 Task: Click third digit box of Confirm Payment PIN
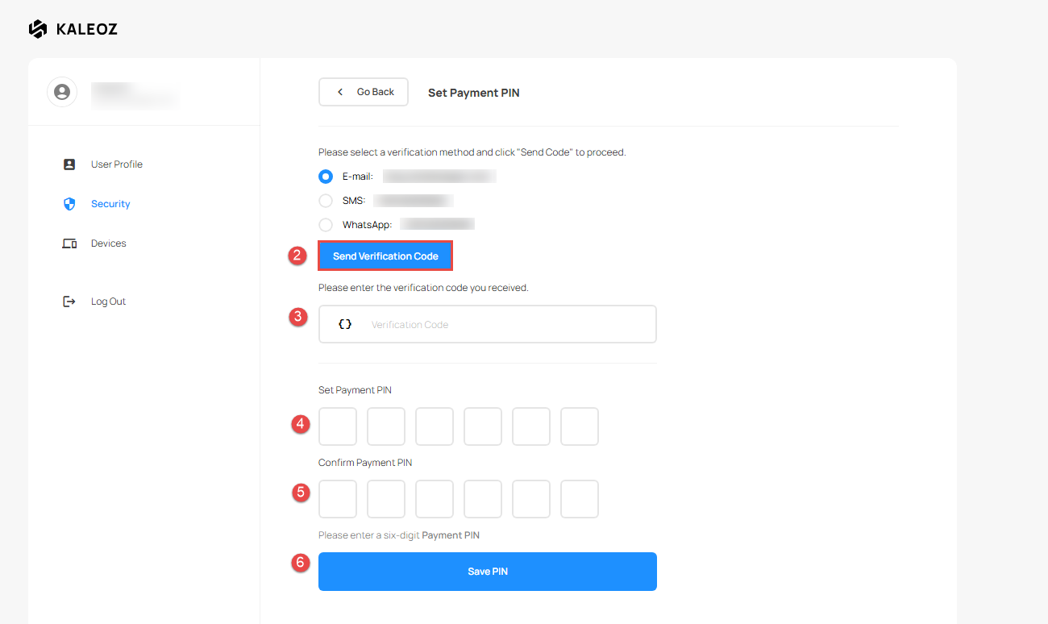tap(435, 499)
